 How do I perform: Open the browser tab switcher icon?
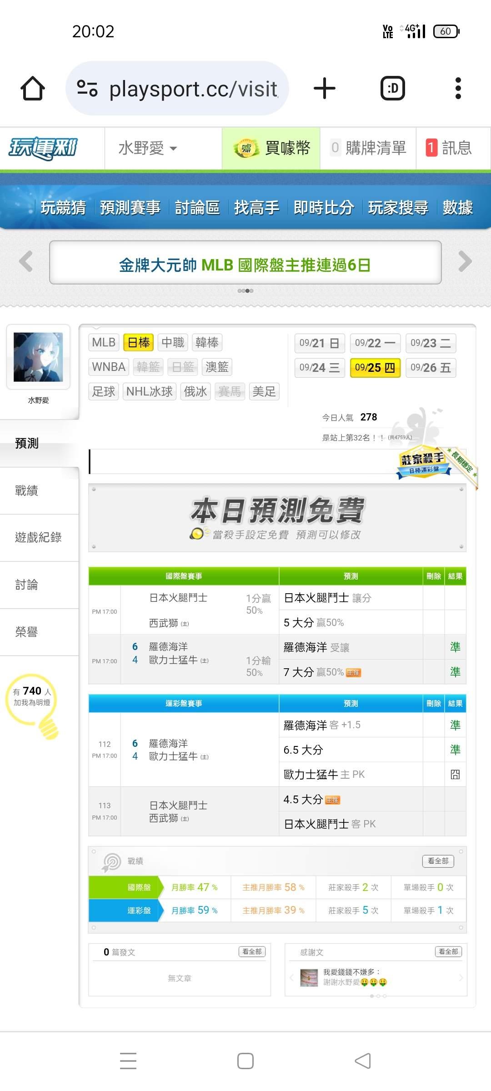[393, 88]
